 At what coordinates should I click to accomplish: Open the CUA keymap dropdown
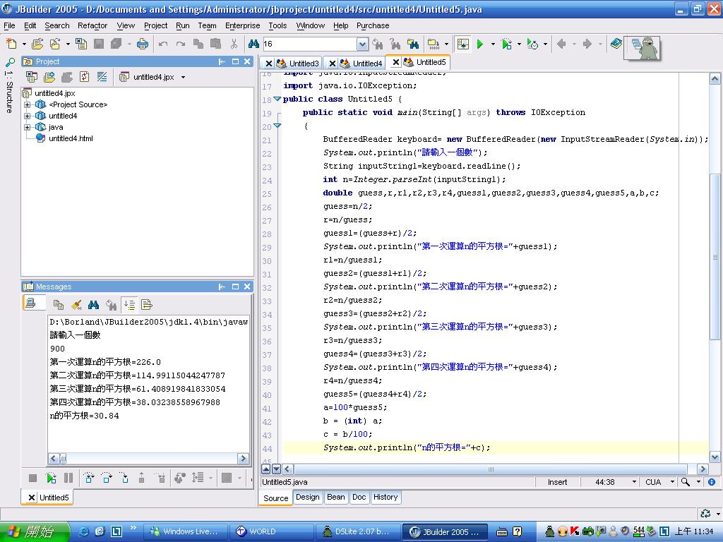pyautogui.click(x=672, y=482)
